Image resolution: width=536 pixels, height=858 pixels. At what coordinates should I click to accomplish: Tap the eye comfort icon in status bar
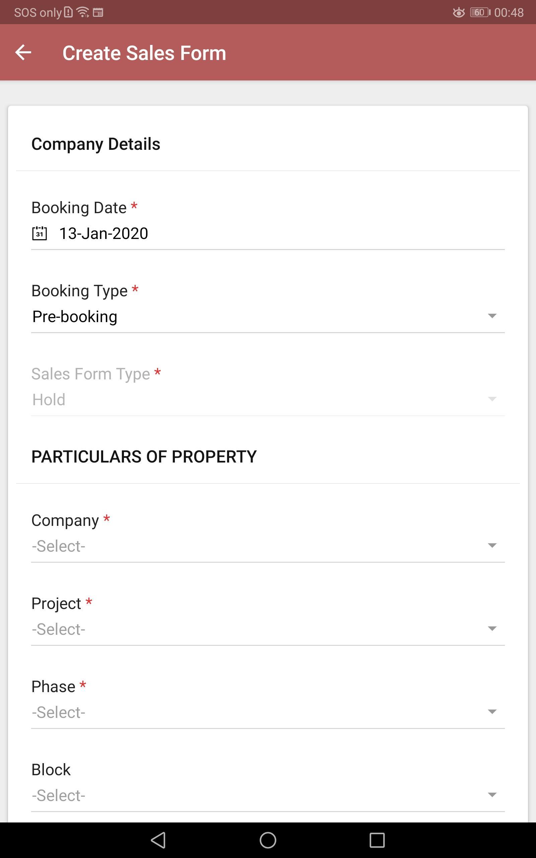coord(458,12)
